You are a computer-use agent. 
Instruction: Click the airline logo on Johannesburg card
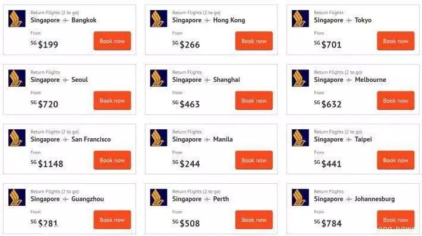click(x=300, y=197)
